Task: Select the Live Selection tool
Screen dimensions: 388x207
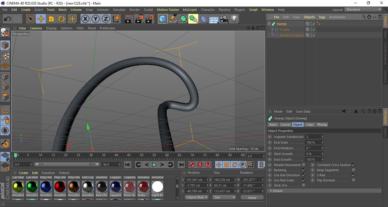Action: click(x=31, y=19)
